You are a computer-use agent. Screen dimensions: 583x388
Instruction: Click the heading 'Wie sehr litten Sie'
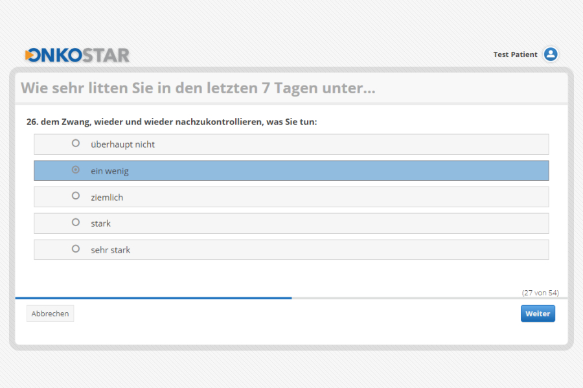tap(198, 88)
